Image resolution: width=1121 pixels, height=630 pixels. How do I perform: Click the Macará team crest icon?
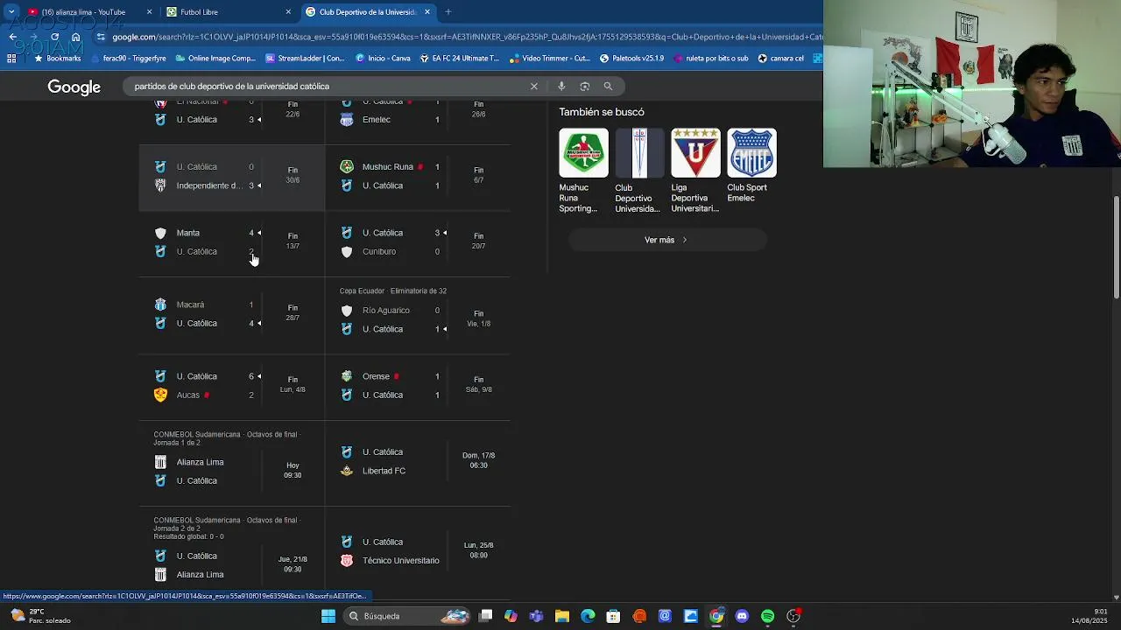pyautogui.click(x=160, y=304)
